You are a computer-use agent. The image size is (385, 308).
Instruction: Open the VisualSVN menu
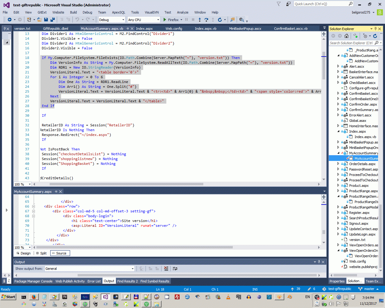click(151, 12)
